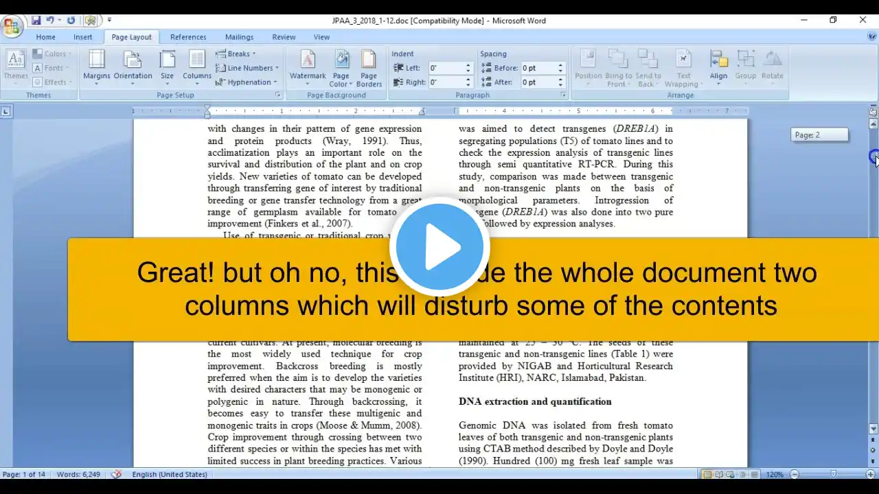Open the round Office button menu
The width and height of the screenshot is (879, 494).
(12, 27)
